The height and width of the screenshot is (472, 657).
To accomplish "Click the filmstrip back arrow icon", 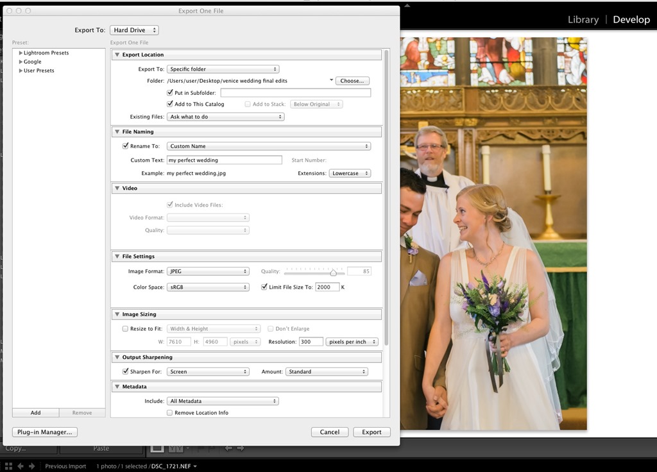I will coord(21,466).
